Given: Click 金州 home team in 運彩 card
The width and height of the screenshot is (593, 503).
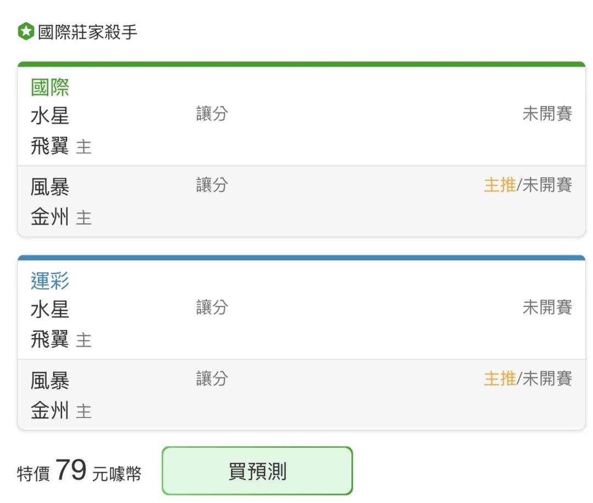Looking at the screenshot, I should point(50,410).
